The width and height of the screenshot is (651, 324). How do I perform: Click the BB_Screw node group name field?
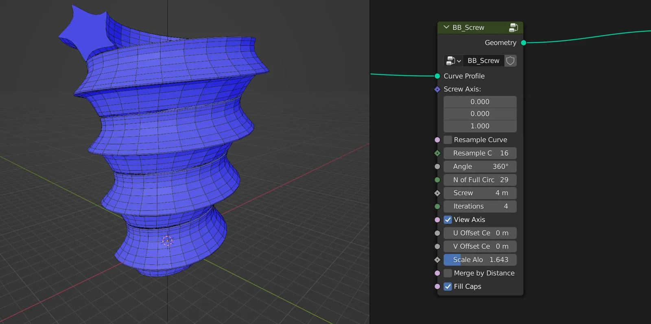(483, 61)
